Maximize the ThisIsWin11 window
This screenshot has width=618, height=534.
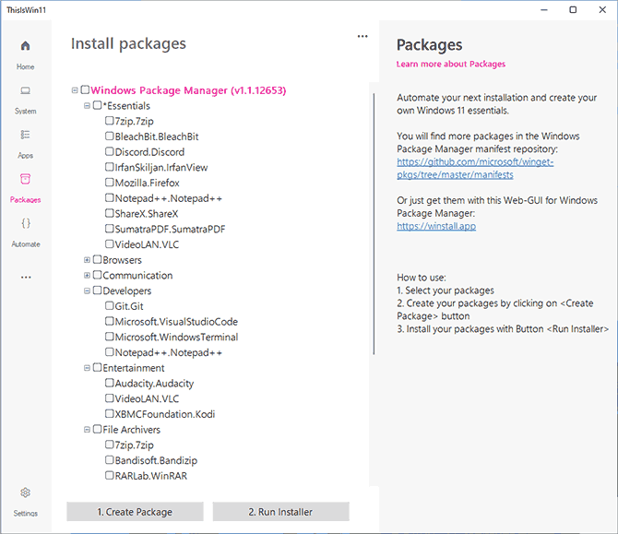click(573, 10)
